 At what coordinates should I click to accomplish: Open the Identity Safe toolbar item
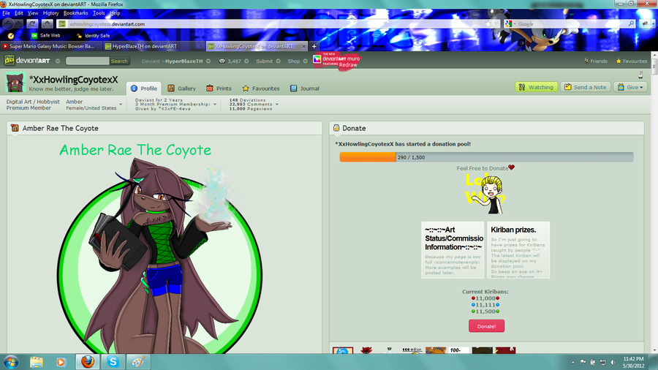[x=93, y=36]
